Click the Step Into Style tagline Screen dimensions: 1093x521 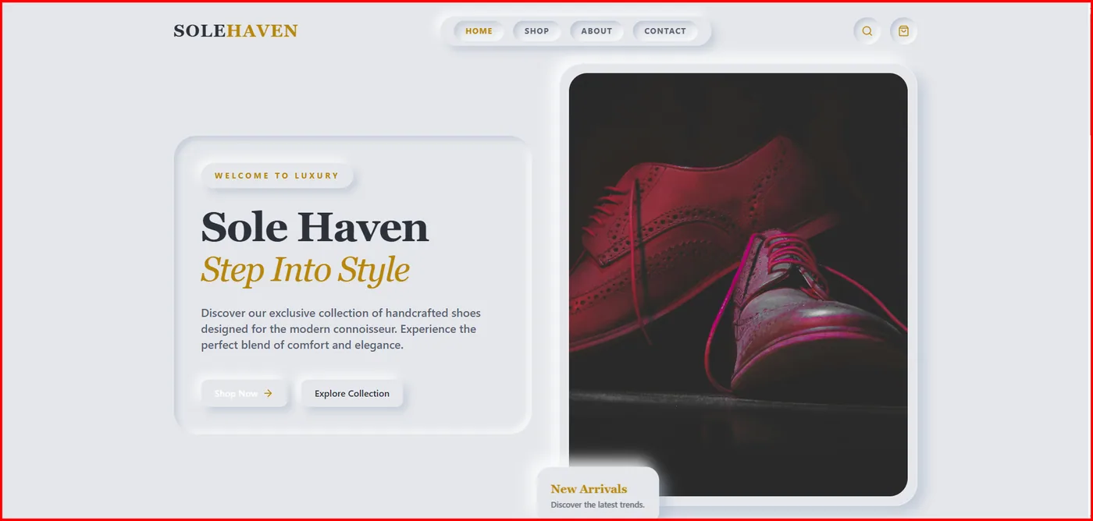click(305, 270)
